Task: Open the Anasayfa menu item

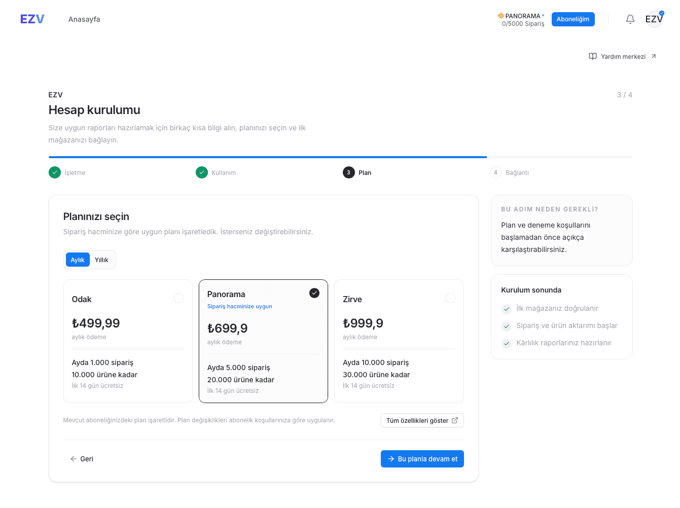Action: click(84, 19)
